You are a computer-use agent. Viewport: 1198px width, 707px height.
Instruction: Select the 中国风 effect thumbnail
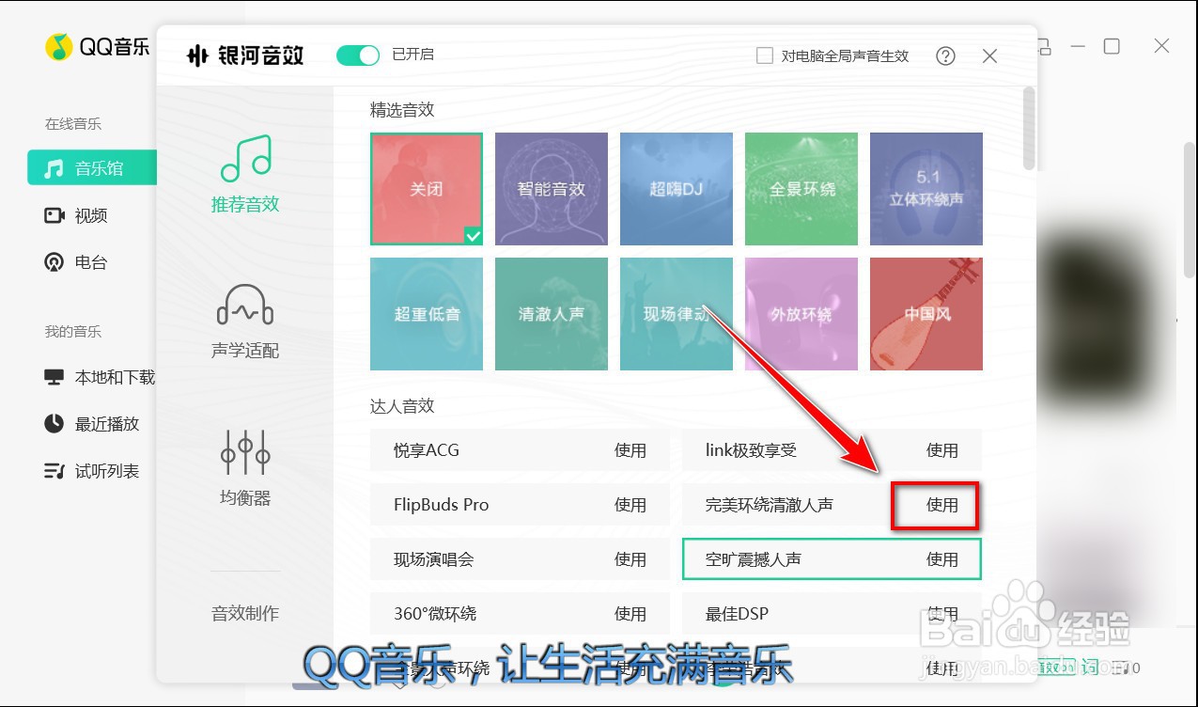(x=926, y=314)
